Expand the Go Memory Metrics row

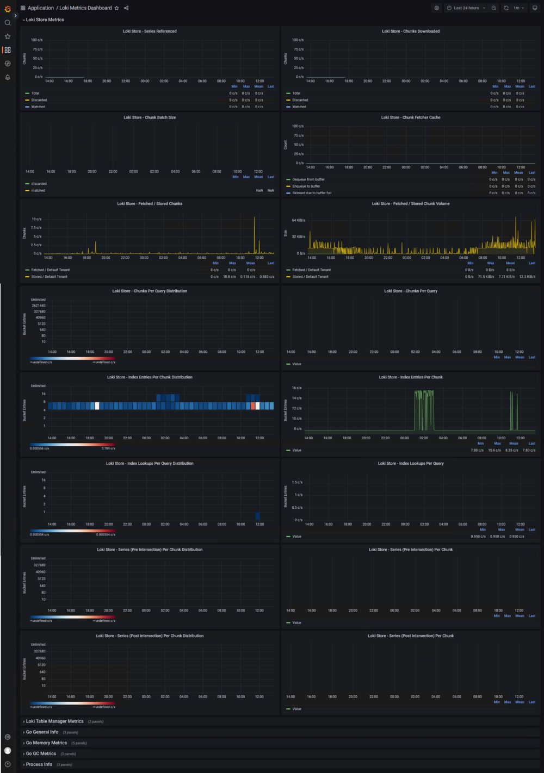coord(46,743)
